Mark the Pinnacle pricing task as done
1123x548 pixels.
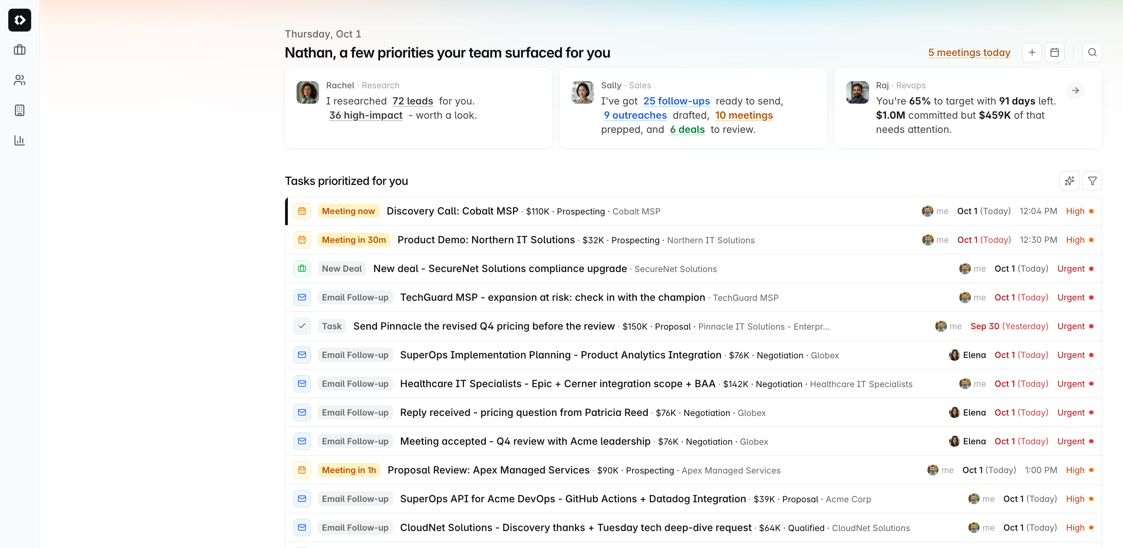302,326
